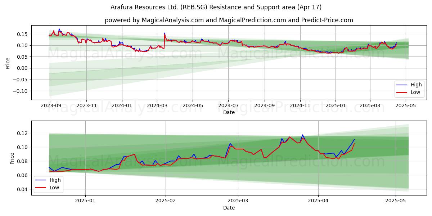Click the '2024-03' x-axis label
This screenshot has width=432, height=216.
pos(157,106)
